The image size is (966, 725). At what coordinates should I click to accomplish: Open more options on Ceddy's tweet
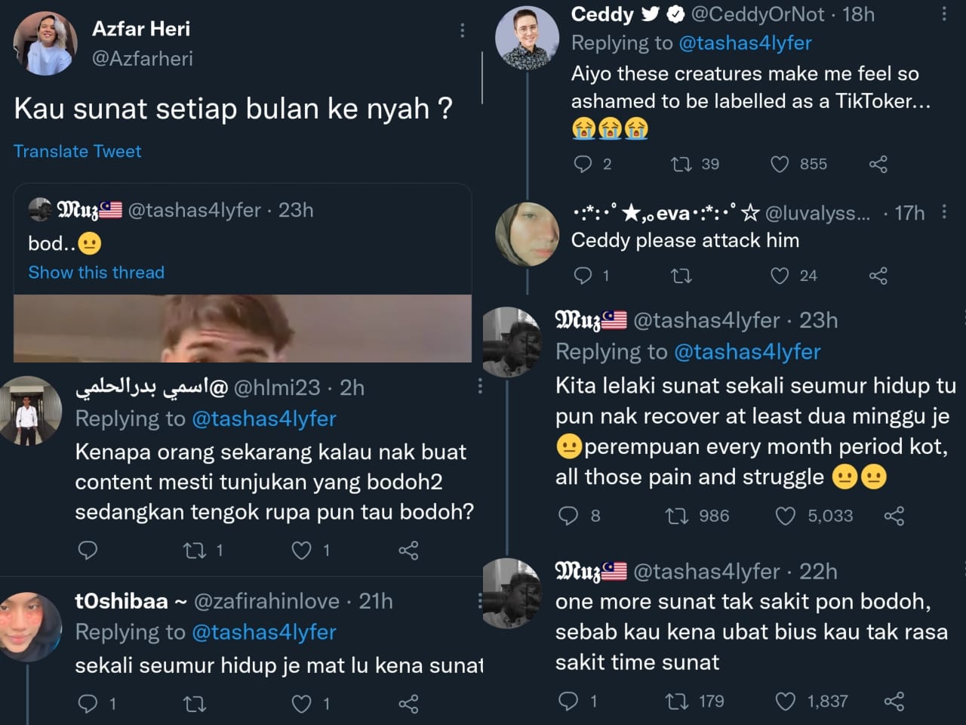click(x=943, y=14)
